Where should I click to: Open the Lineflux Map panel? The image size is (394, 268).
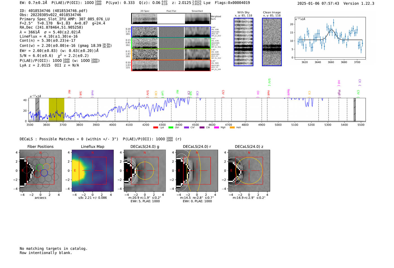(x=93, y=171)
